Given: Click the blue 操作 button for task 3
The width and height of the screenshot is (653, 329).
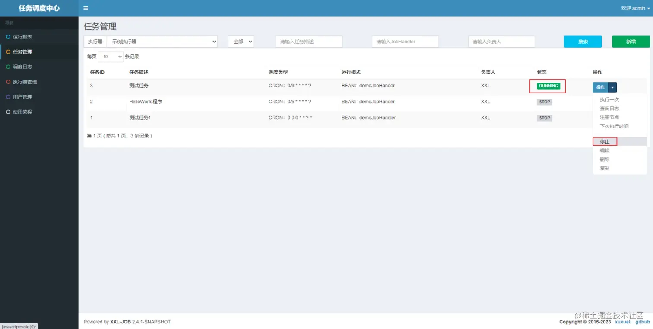Looking at the screenshot, I should pos(600,87).
